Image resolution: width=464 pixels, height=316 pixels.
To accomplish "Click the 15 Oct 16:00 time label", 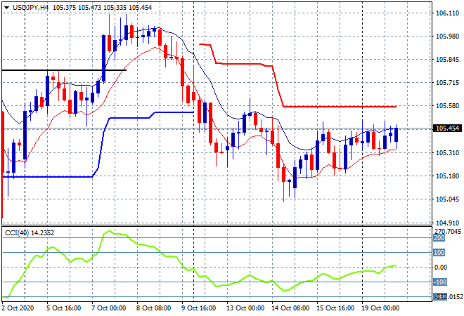I will [335, 308].
